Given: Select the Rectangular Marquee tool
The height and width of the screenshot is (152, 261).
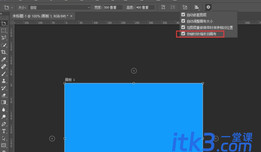Looking at the screenshot, I should (x=3, y=31).
